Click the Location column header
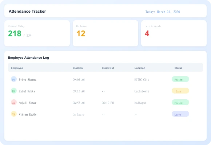 tap(140, 68)
